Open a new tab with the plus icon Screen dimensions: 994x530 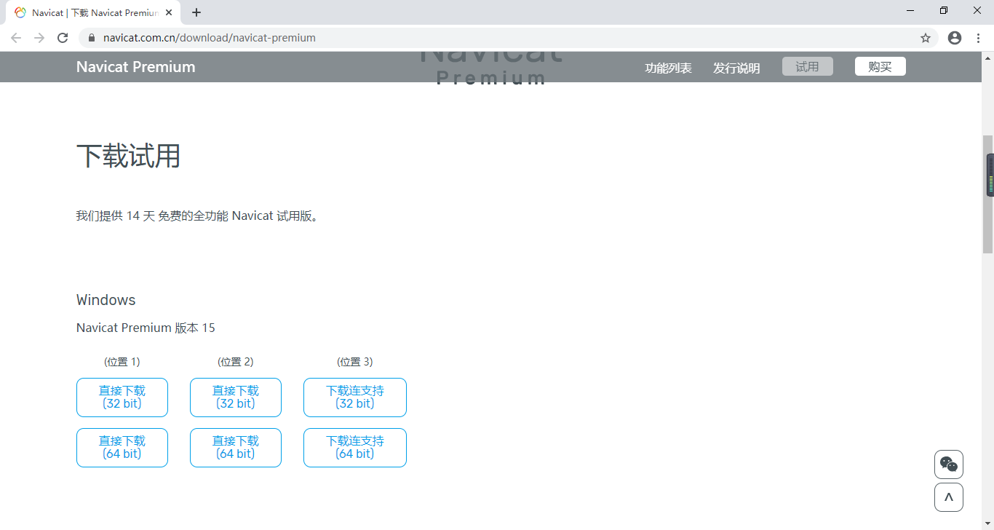tap(196, 12)
